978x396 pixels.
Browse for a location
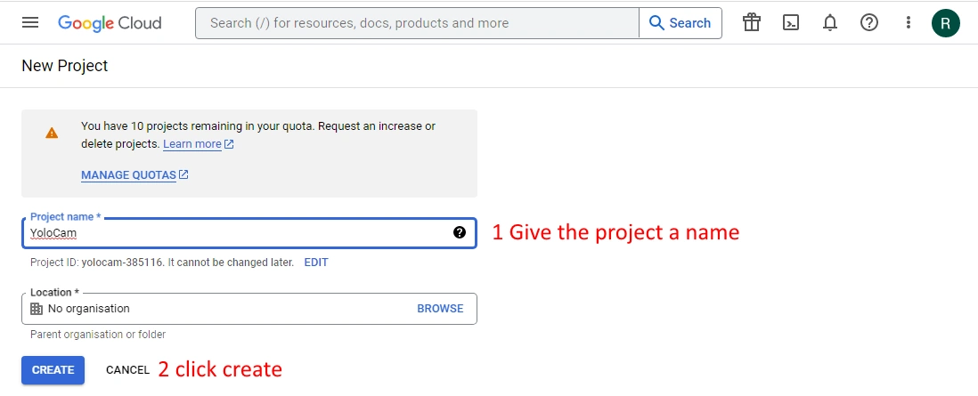440,309
